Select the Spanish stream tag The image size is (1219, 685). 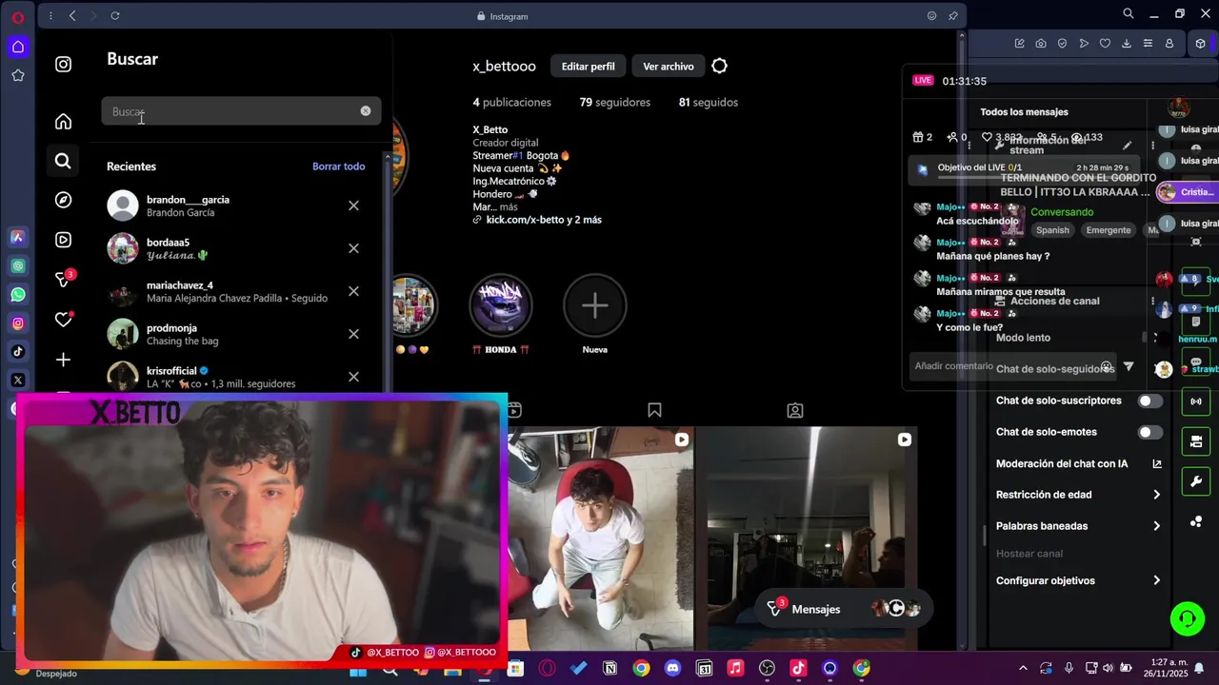pyautogui.click(x=1052, y=230)
